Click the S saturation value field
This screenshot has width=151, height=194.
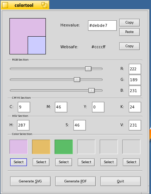pos(80,125)
